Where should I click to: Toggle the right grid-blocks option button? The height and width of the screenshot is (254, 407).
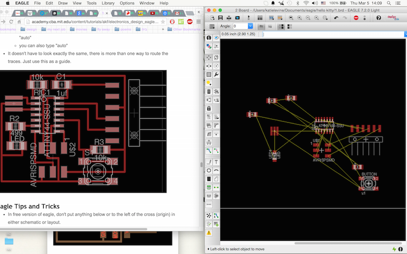point(289,26)
